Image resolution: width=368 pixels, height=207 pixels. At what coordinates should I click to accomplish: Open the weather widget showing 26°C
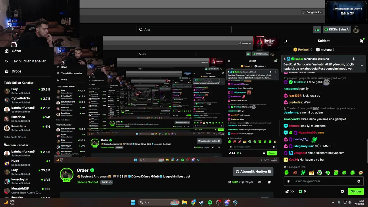click(9, 202)
